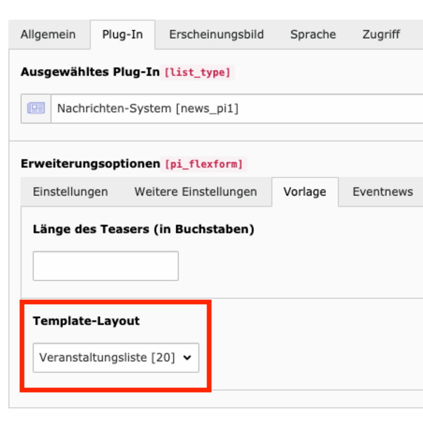
Task: Click the [pi_flexform] field name tag
Action: click(204, 164)
